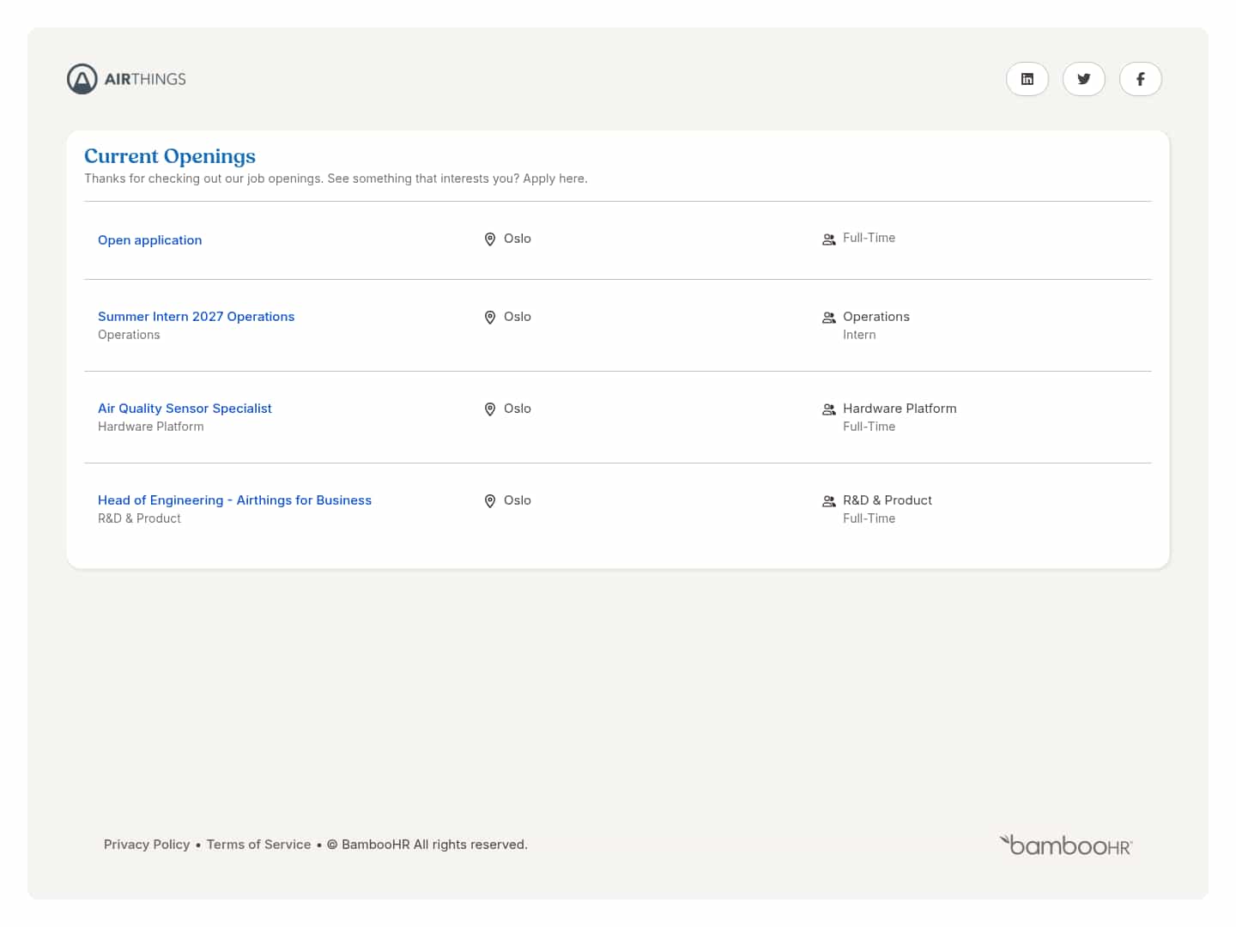Click location pin in Summer Intern row
The image size is (1236, 927).
pyautogui.click(x=490, y=318)
